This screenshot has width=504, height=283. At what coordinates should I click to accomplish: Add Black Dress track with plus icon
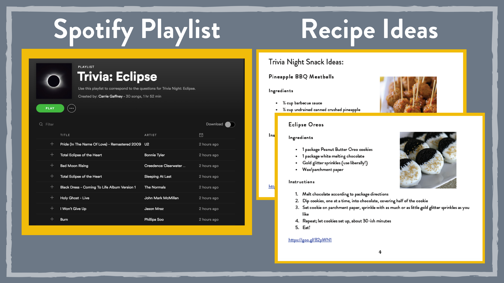coord(52,187)
